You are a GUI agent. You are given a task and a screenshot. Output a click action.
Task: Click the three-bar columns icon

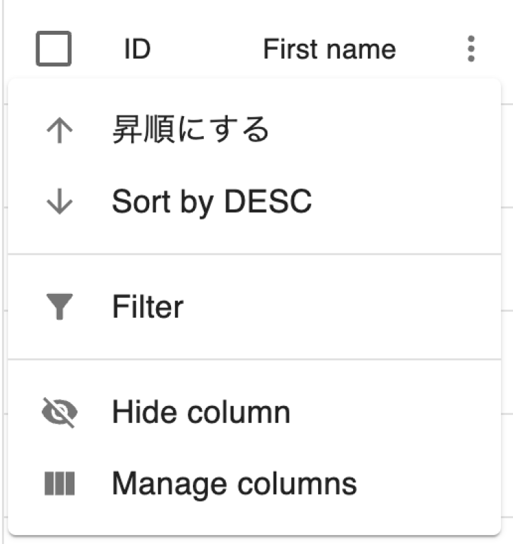[x=60, y=484]
